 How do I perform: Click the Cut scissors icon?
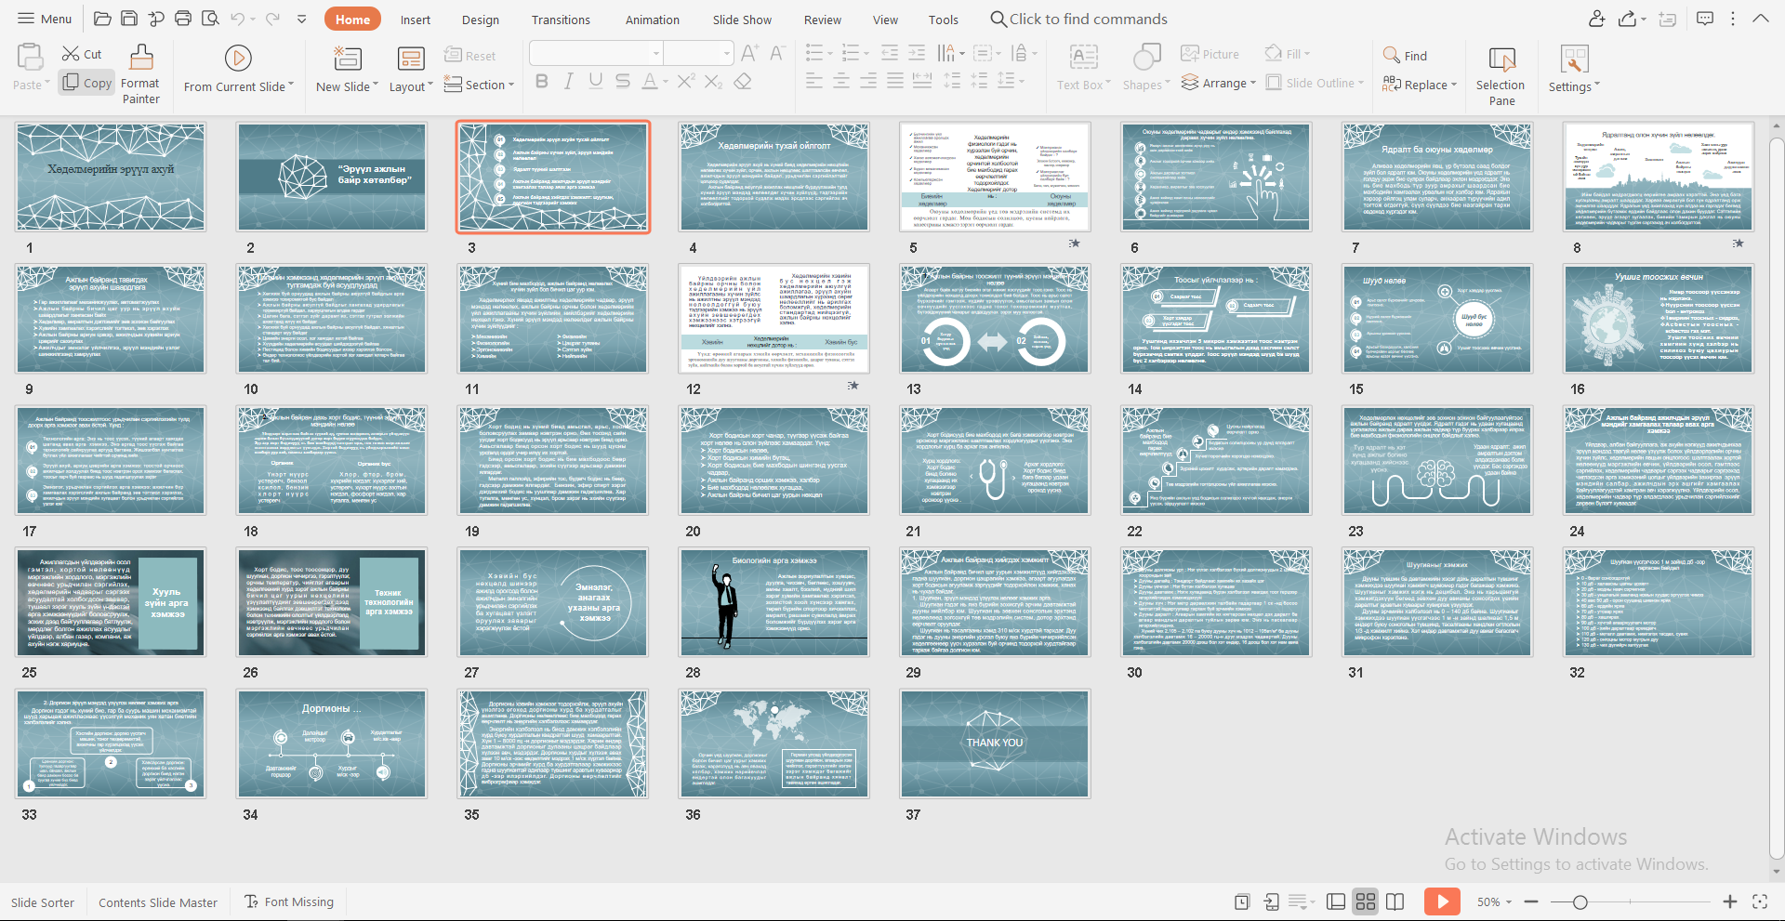tap(71, 54)
